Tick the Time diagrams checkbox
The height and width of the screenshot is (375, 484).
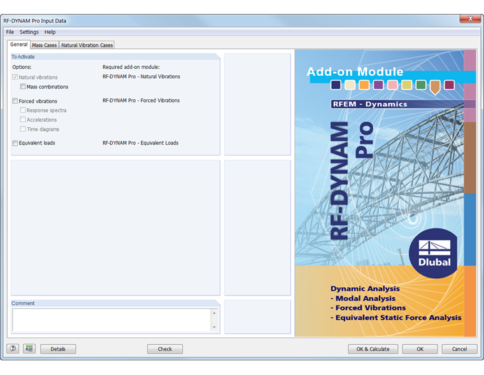tap(22, 129)
